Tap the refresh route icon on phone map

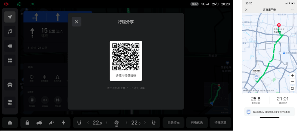click(292, 88)
